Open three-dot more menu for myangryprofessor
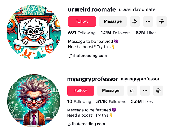Screen dimensions: 174x132 [145, 90]
